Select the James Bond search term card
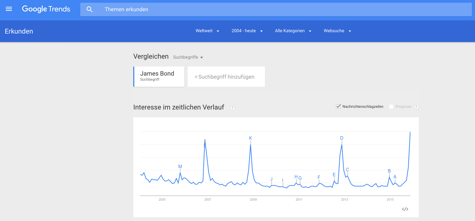Viewport: 475px width, 221px height. pyautogui.click(x=159, y=77)
